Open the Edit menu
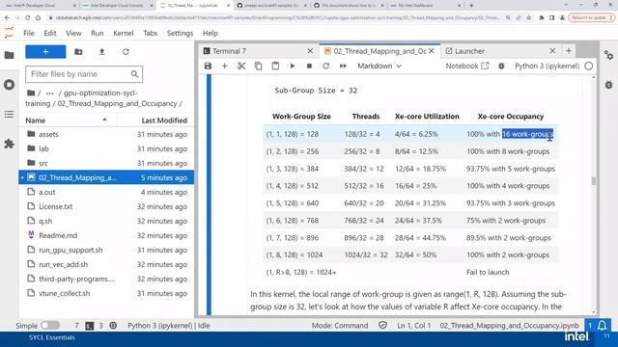 click(50, 33)
